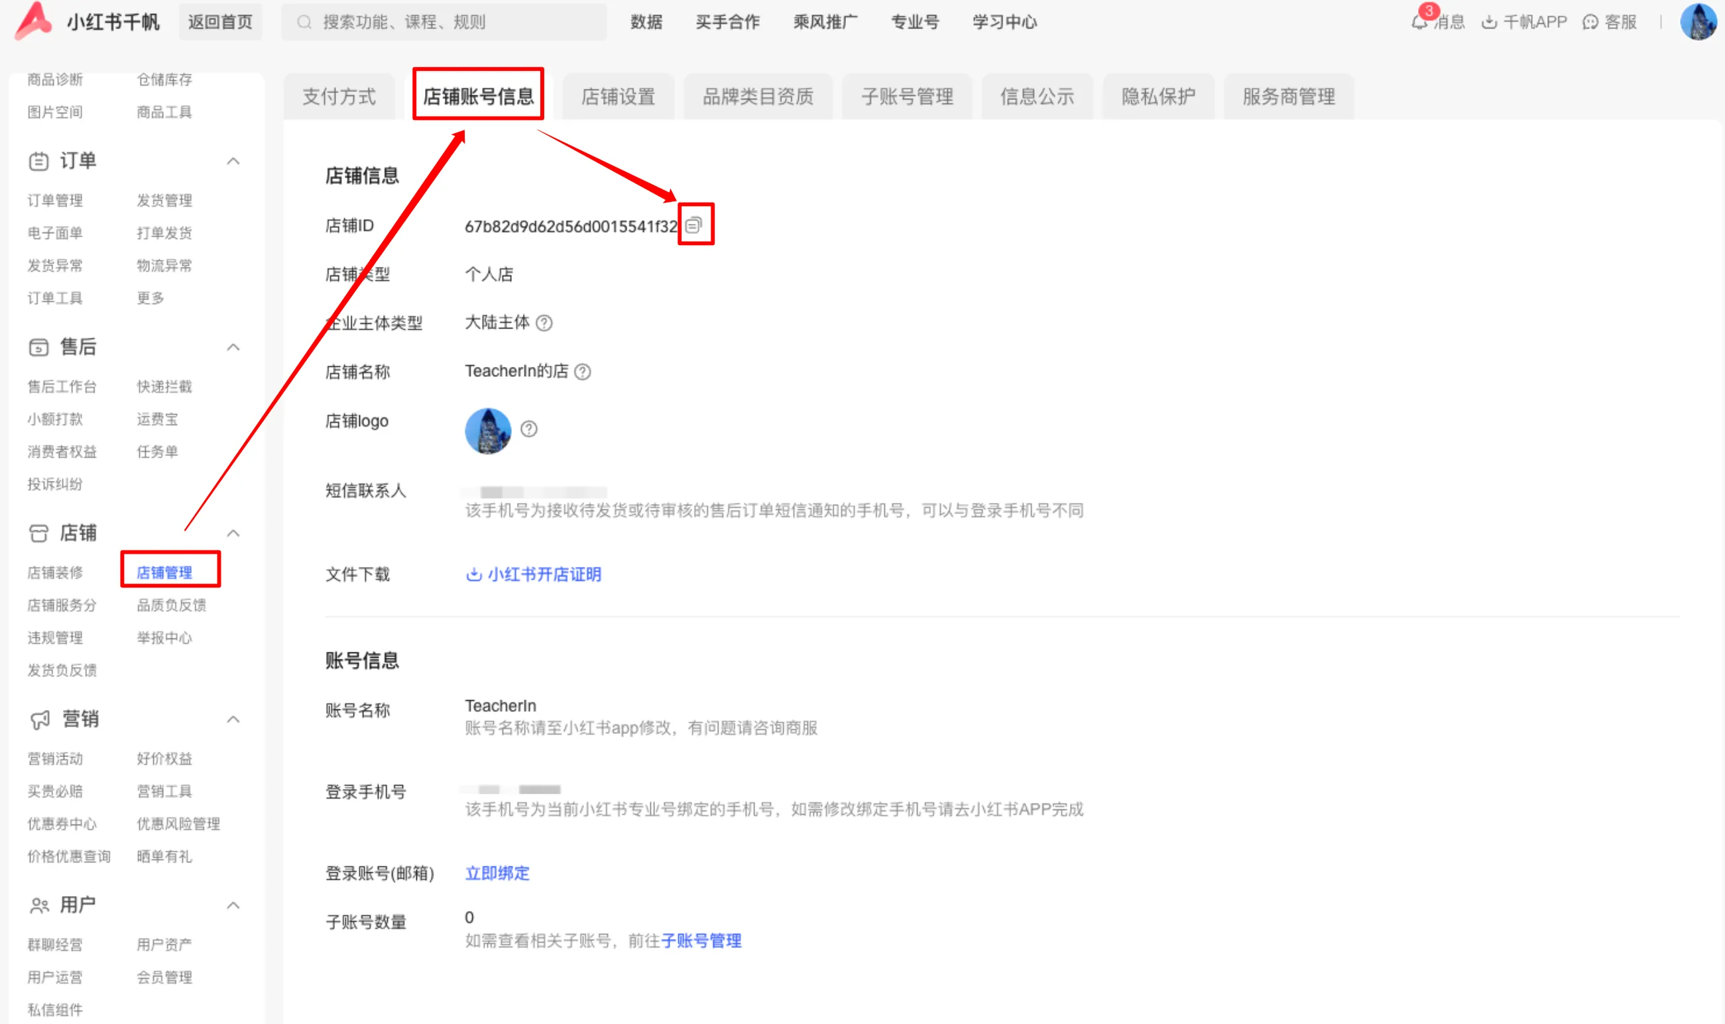Open 图片空间 in sidebar

click(x=55, y=112)
